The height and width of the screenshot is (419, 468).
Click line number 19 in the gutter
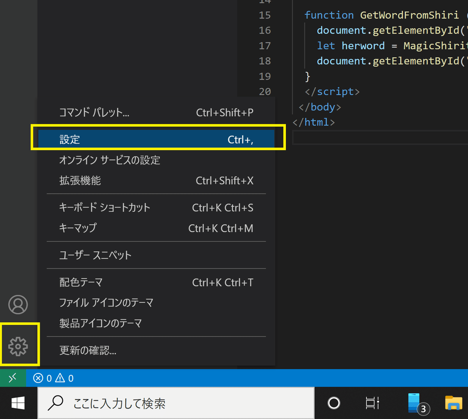pyautogui.click(x=265, y=76)
